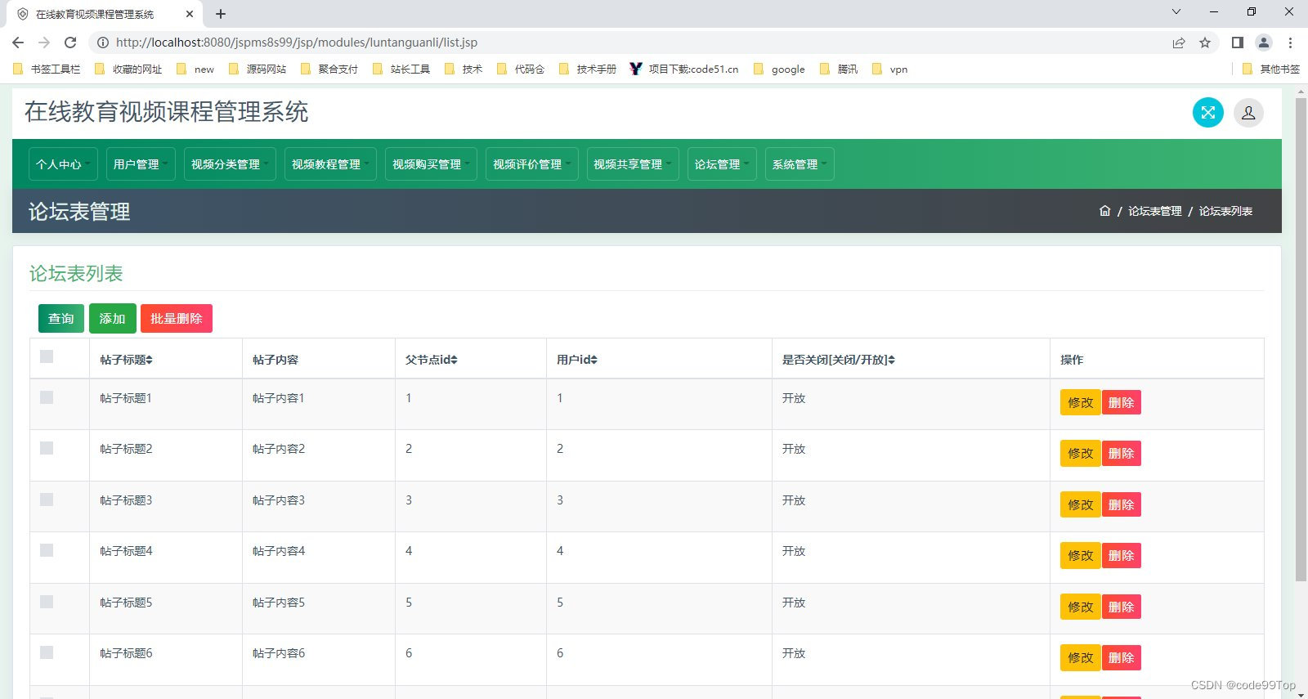Image resolution: width=1308 pixels, height=699 pixels.
Task: Check the row checkbox for 帖子标题6
Action: [x=47, y=652]
